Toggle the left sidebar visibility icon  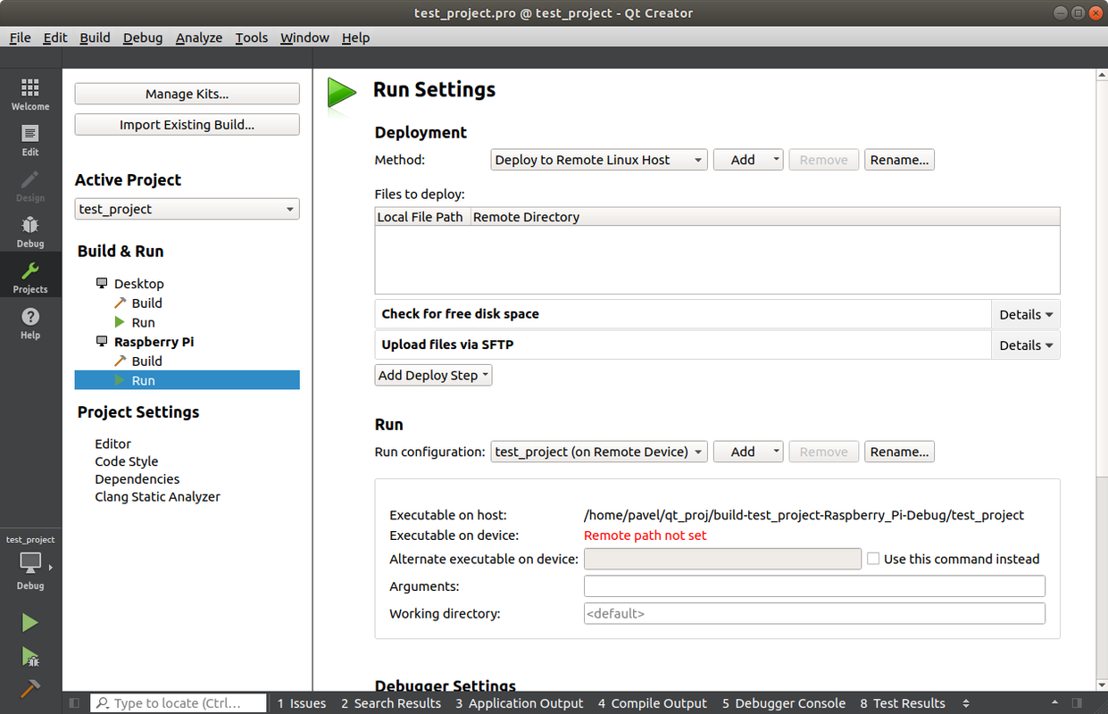coord(74,703)
